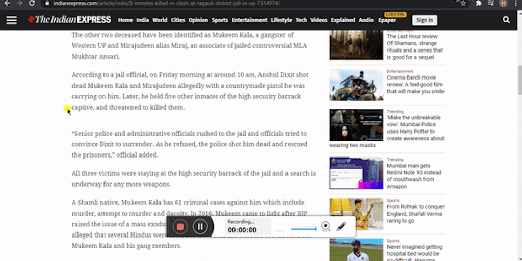Click Cinema Bandi thumbnail image
Viewport: 522px width, 261px height.
(356, 85)
